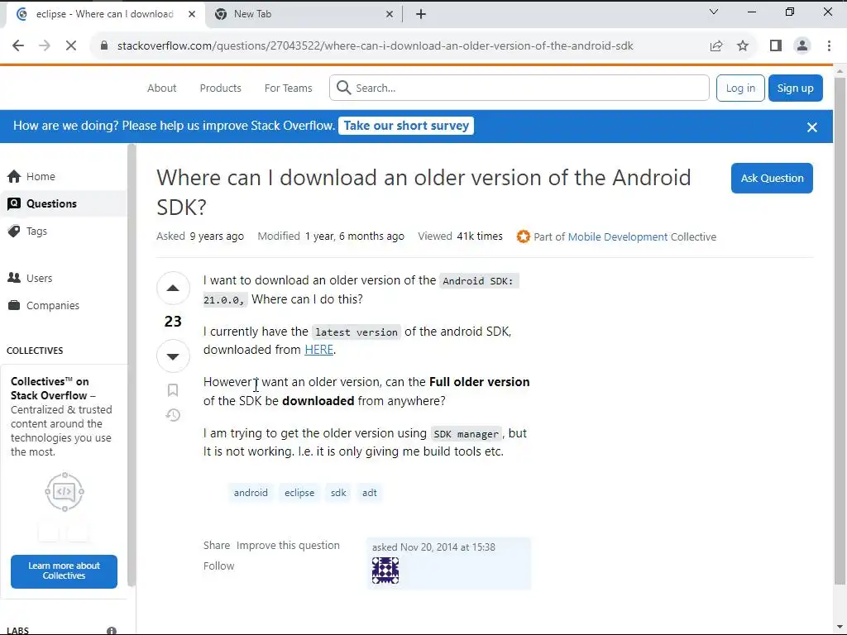Click the Mobile Development Collective badge icon

tap(523, 236)
